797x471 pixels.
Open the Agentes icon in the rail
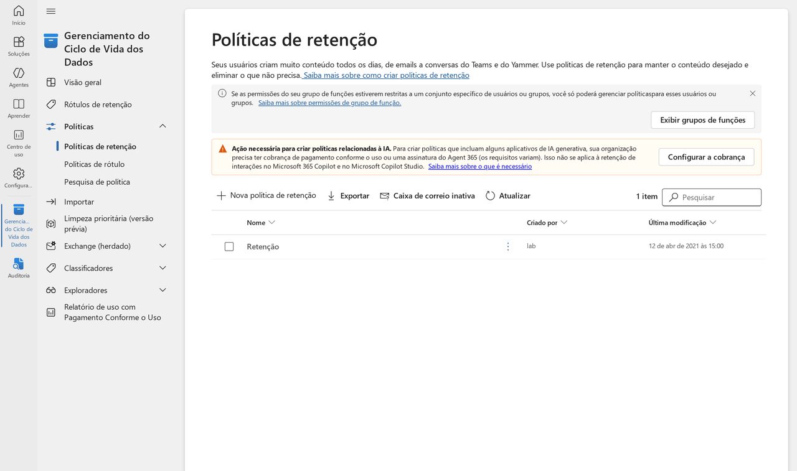19,73
